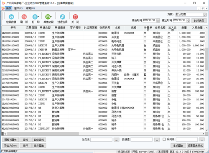Open the 窗口(C) menu
The width and height of the screenshot is (209, 153).
[x=18, y=8]
